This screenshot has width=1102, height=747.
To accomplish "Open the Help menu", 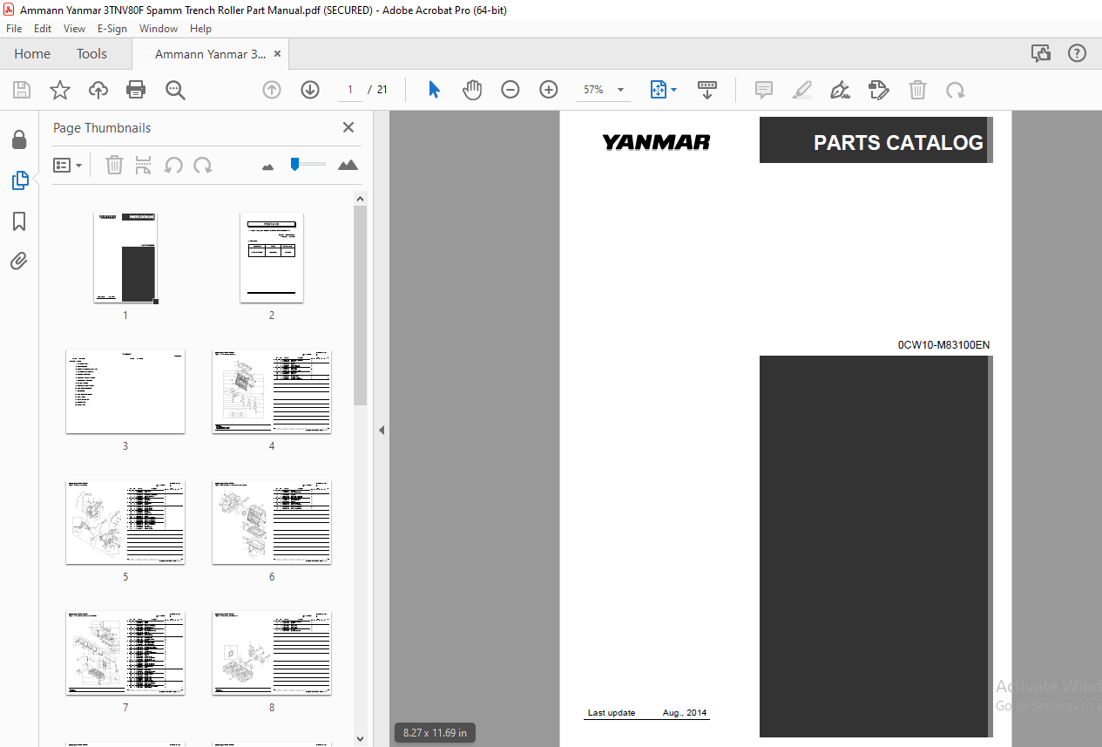I will point(201,29).
